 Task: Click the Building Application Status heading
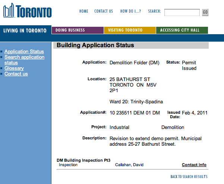(95, 45)
